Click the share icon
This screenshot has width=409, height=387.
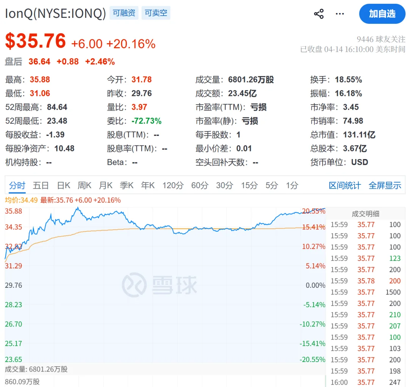pos(319,14)
